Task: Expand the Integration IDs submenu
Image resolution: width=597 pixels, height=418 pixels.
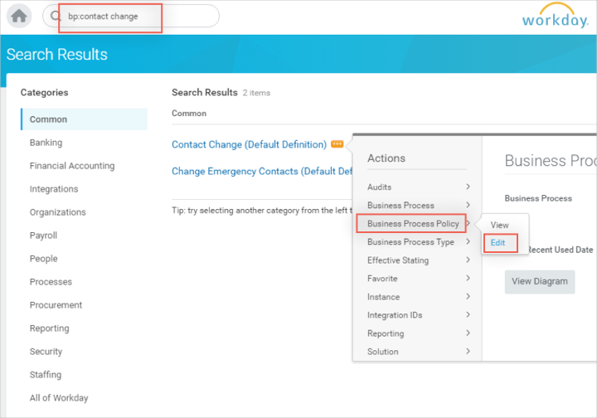Action: [419, 315]
